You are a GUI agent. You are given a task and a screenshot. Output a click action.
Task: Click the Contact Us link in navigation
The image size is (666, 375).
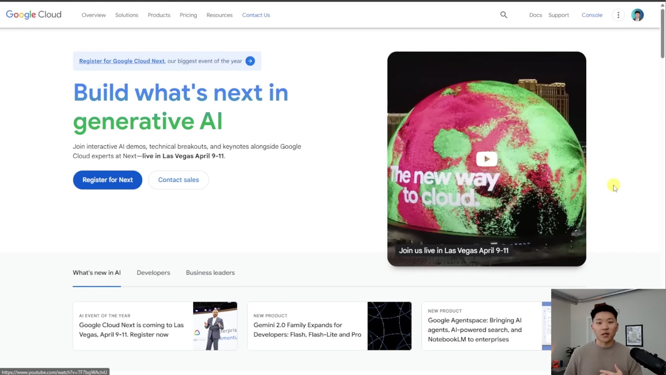[256, 15]
